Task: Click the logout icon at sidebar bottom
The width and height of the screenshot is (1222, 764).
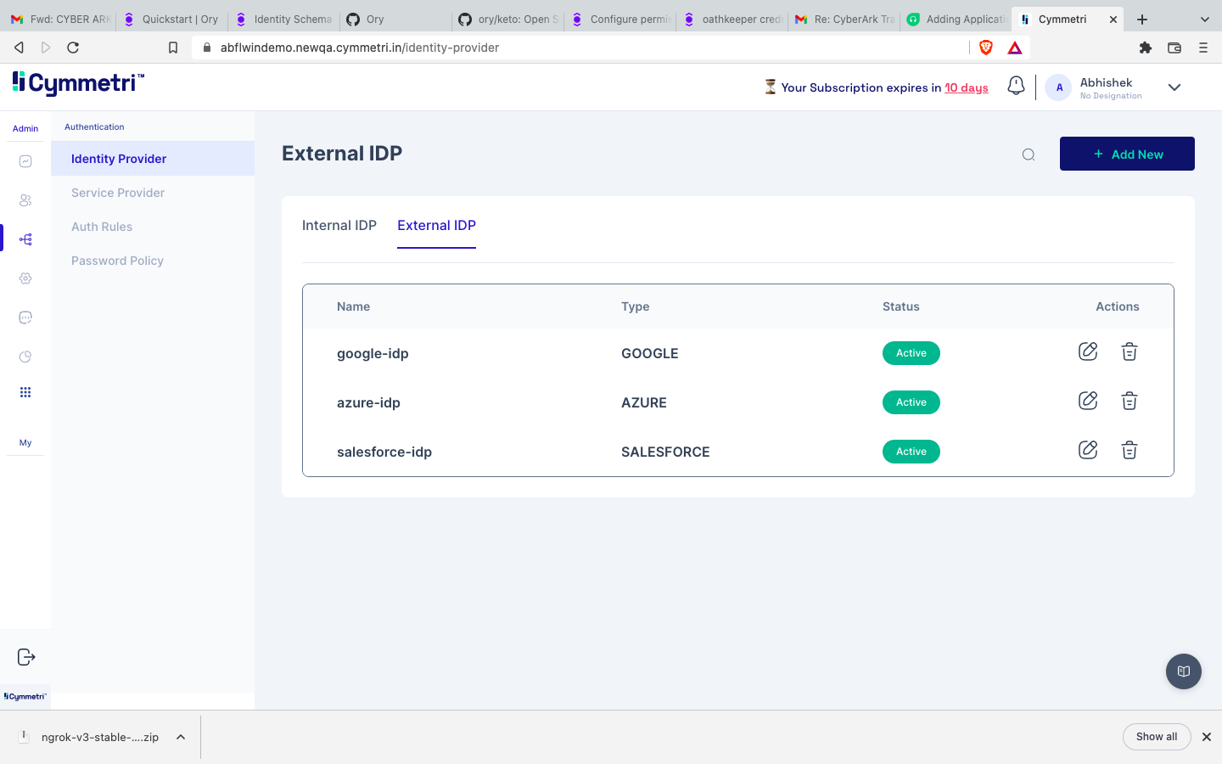Action: tap(26, 656)
